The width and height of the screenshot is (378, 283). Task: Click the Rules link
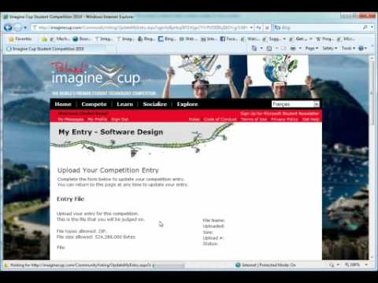(x=194, y=119)
